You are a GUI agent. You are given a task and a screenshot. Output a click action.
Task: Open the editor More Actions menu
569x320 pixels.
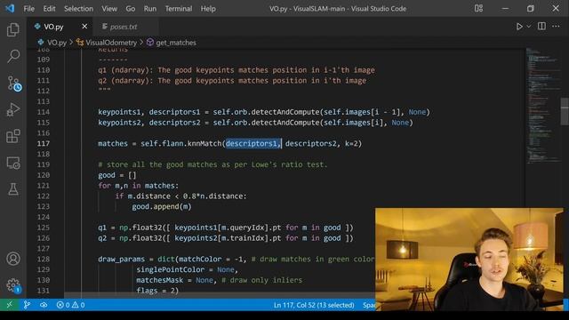coord(556,26)
